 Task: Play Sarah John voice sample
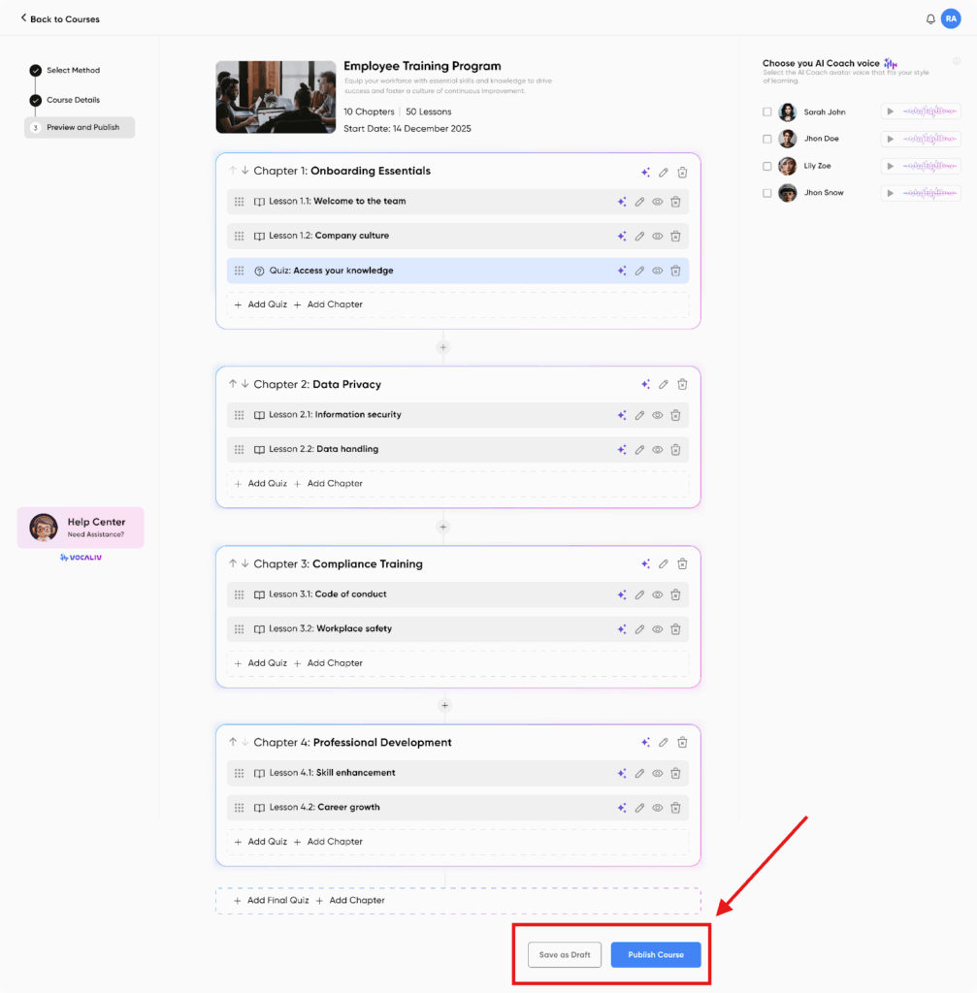tap(890, 112)
